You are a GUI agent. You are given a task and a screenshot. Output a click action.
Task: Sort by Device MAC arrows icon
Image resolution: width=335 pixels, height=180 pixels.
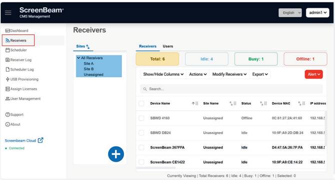pos(299,104)
